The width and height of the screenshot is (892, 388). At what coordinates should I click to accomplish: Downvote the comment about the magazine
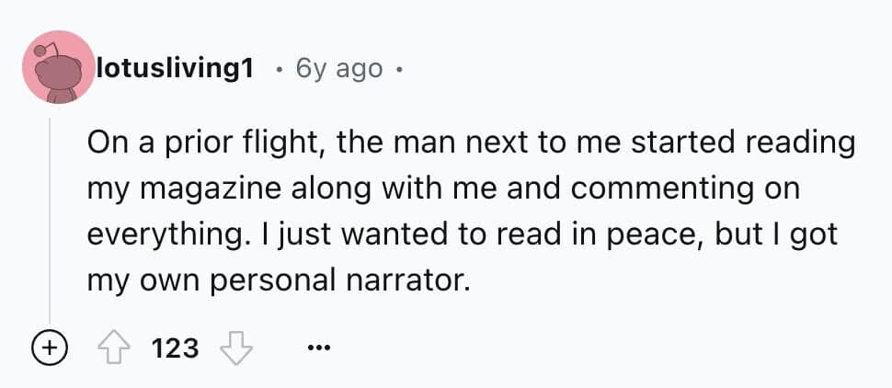(237, 348)
